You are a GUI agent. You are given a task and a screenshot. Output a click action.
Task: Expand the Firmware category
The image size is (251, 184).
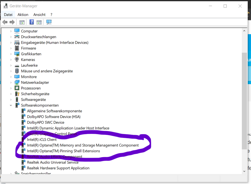click(x=11, y=48)
